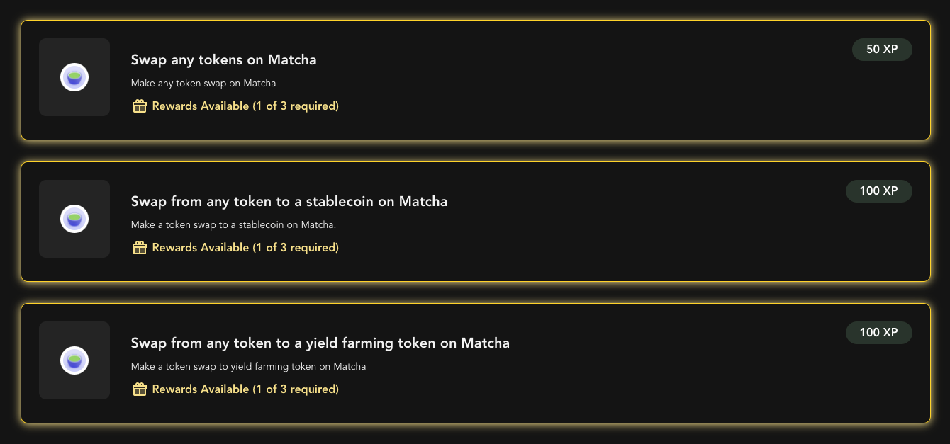Open 'Swap to a yield farming token' title
Screen dimensions: 950x444
coord(320,343)
